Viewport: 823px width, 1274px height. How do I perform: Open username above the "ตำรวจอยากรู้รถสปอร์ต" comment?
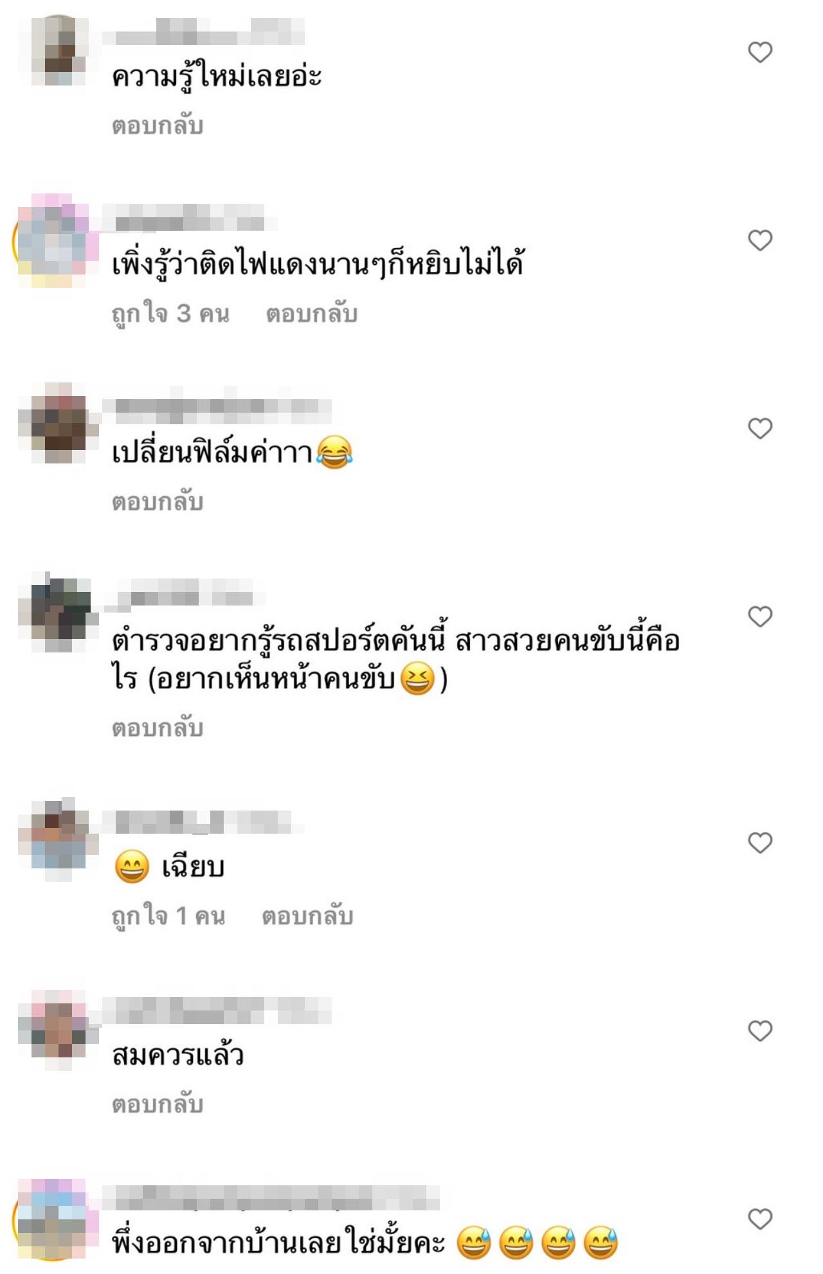(x=185, y=595)
